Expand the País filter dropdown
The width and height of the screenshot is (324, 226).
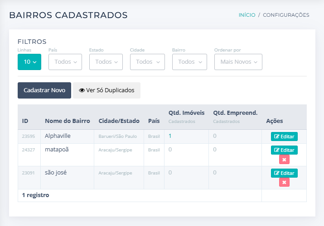coord(65,62)
